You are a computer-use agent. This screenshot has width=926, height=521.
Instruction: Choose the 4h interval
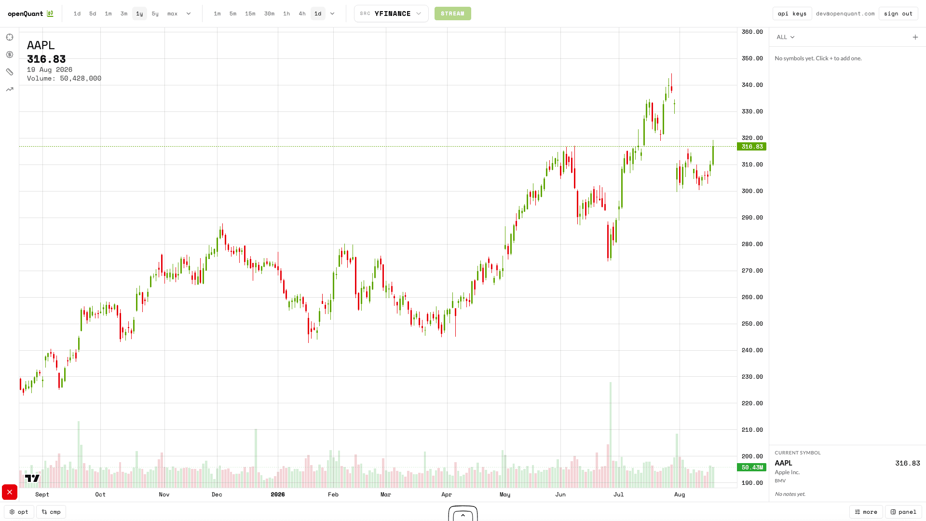pos(302,14)
